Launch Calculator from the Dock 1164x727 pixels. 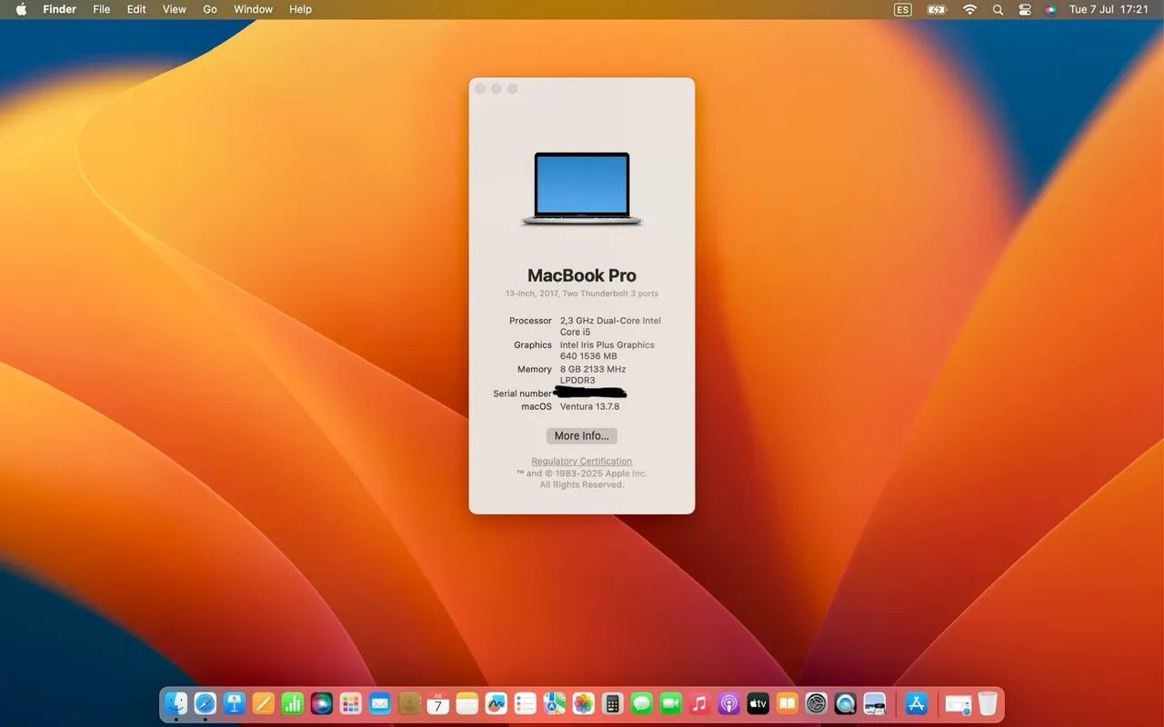pyautogui.click(x=613, y=703)
